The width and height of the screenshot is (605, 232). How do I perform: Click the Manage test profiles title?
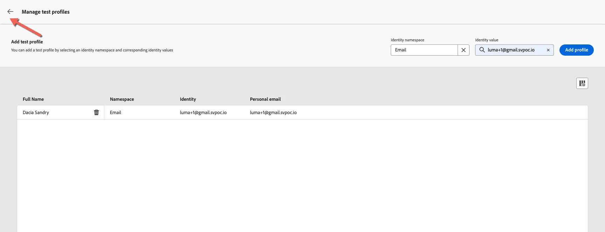pyautogui.click(x=46, y=12)
